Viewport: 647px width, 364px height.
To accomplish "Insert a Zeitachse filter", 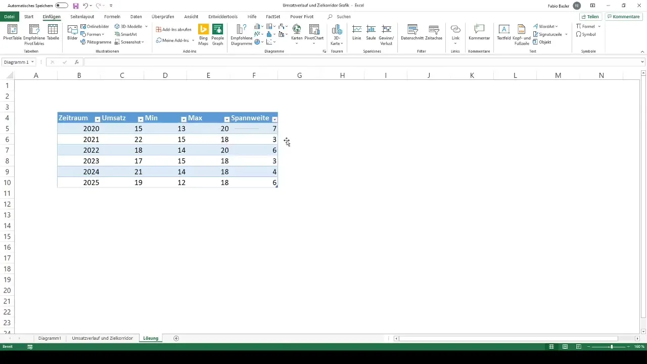I will (434, 33).
